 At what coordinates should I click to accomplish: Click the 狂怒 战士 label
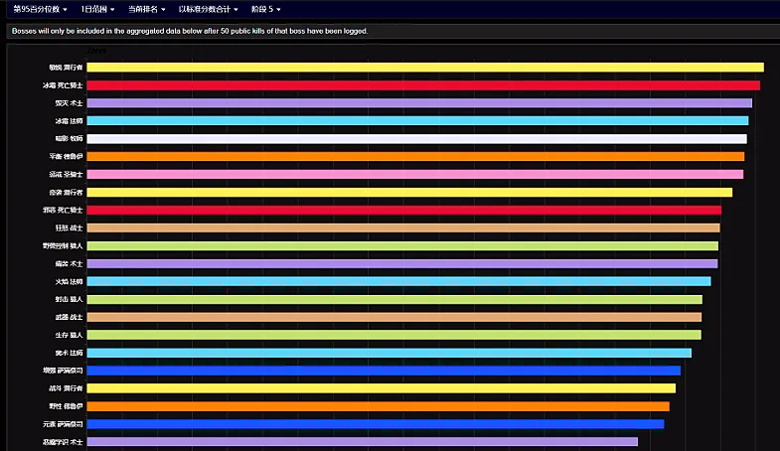pyautogui.click(x=69, y=227)
